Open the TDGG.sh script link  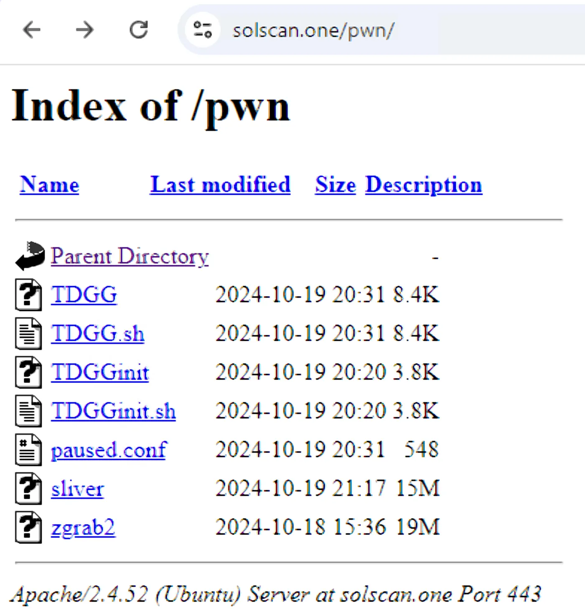point(98,333)
